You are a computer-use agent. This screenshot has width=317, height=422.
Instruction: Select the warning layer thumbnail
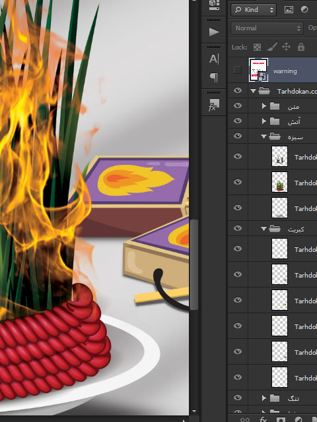pyautogui.click(x=258, y=70)
